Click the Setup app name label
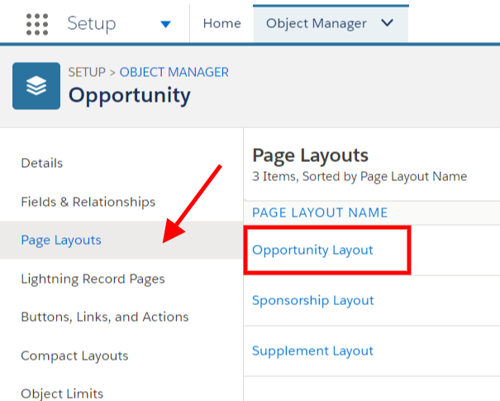Viewport: 500px width, 401px height. tap(92, 23)
